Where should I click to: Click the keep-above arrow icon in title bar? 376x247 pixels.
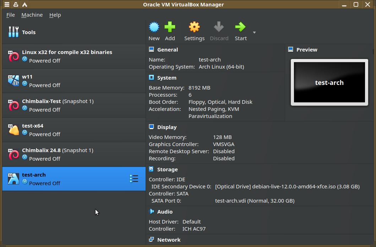pyautogui.click(x=24, y=4)
